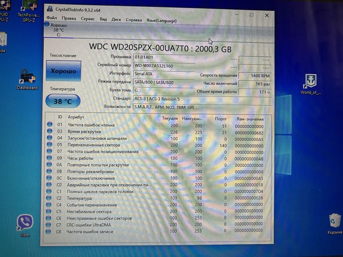Screen dimensions: 343x257
Task: Click the status circle for attribute C6
Action: [x=49, y=218]
